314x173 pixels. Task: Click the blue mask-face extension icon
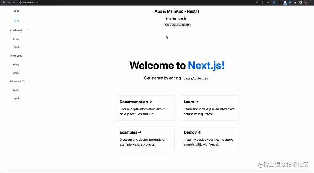click(x=290, y=3)
